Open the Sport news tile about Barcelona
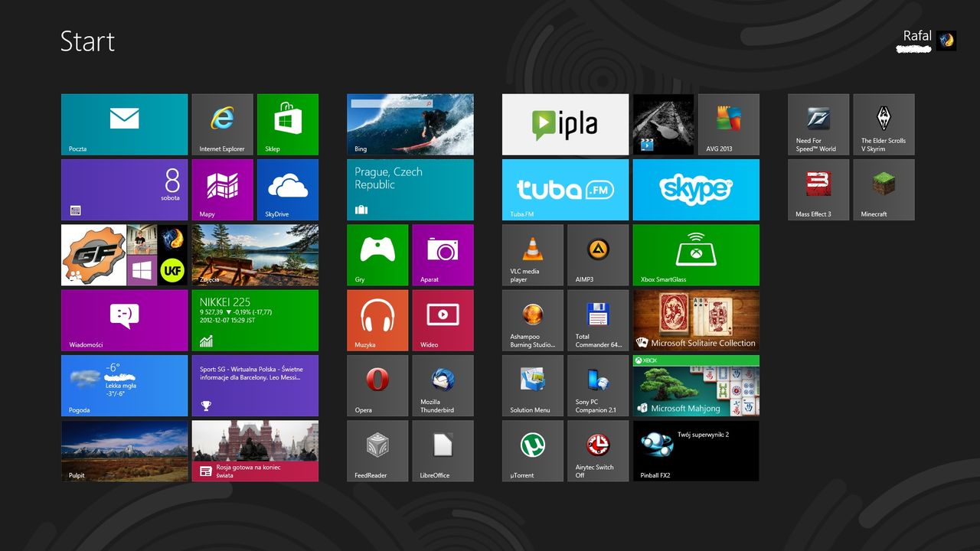980x551 pixels. (255, 386)
